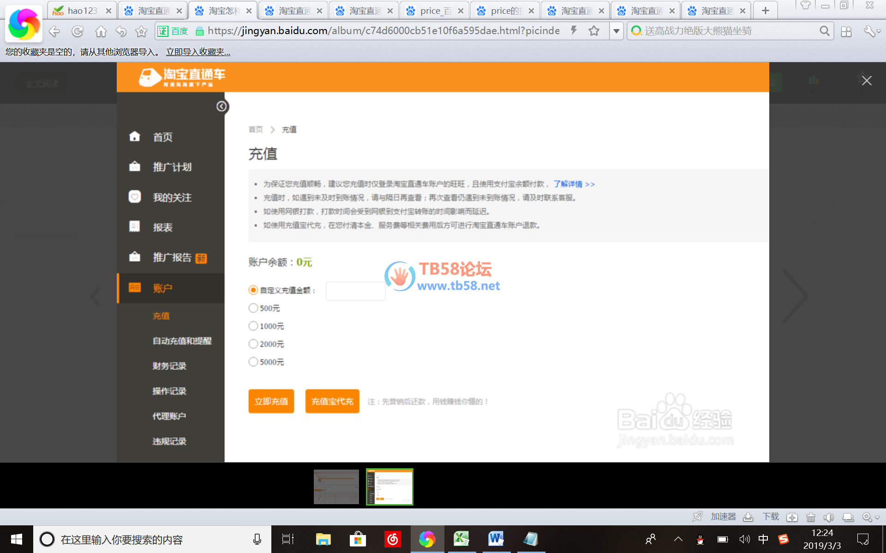Click the 立即充值 button
886x553 pixels.
271,401
